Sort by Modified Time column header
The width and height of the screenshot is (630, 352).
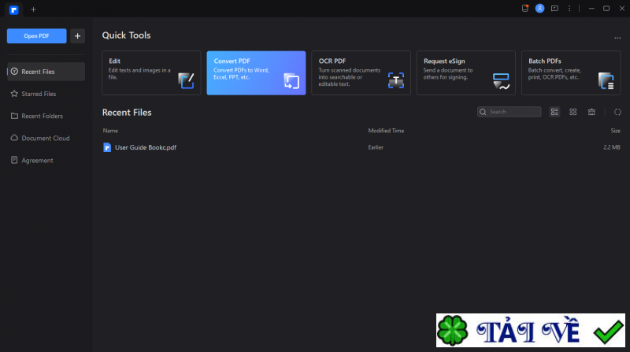tap(386, 131)
